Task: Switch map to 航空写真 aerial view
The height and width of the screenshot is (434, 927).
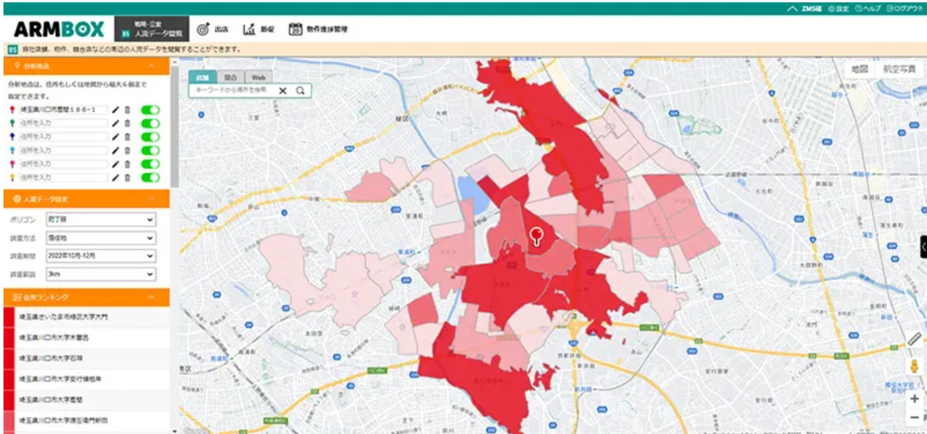Action: click(899, 69)
